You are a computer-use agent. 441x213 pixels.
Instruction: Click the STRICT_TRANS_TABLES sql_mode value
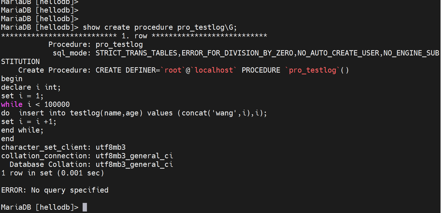point(136,53)
